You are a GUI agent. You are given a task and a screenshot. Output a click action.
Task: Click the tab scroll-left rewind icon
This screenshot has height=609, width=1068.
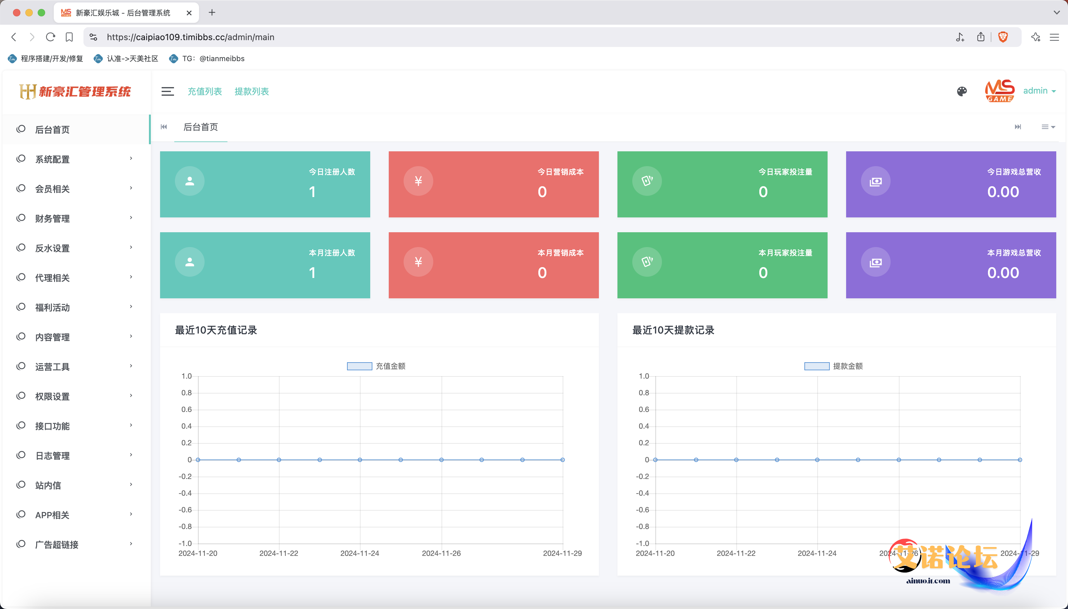tap(164, 127)
